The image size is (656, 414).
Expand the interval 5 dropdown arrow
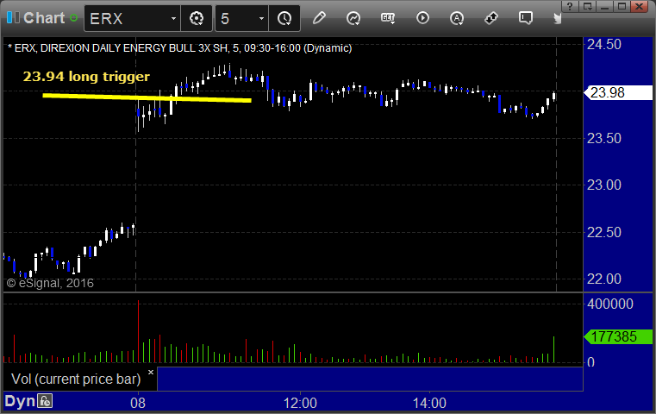261,18
